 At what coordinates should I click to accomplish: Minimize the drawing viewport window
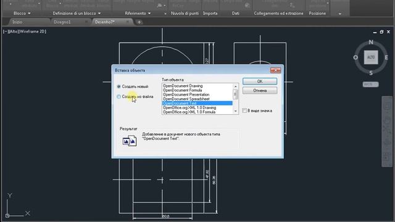point(375,32)
